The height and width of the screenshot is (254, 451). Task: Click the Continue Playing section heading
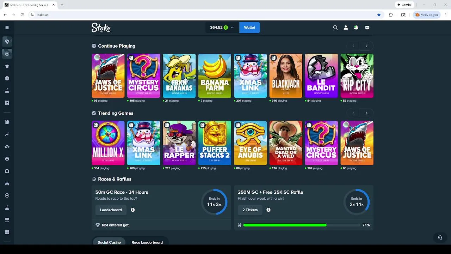(117, 46)
